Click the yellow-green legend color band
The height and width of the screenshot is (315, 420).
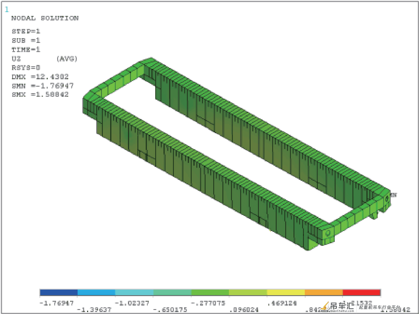tap(248, 293)
